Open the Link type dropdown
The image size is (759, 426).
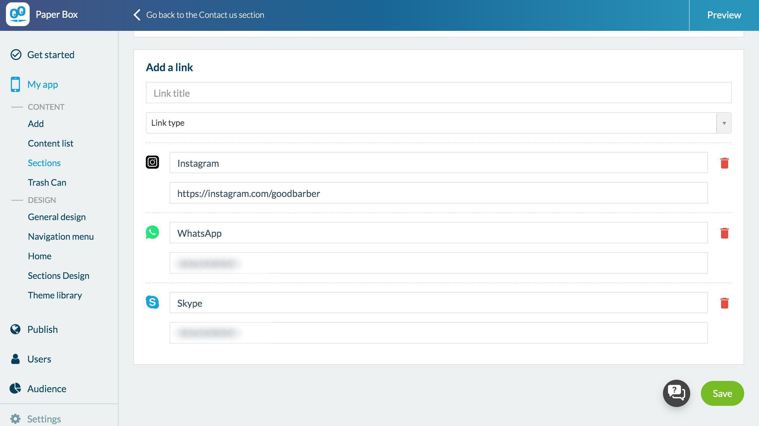tap(431, 123)
